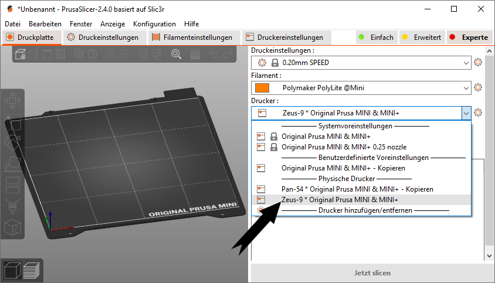
Task: Choose Pan-54 physical printer entry
Action: [361, 189]
